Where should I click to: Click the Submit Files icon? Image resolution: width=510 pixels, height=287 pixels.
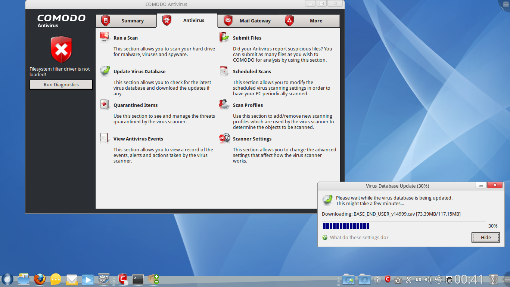[x=224, y=37]
